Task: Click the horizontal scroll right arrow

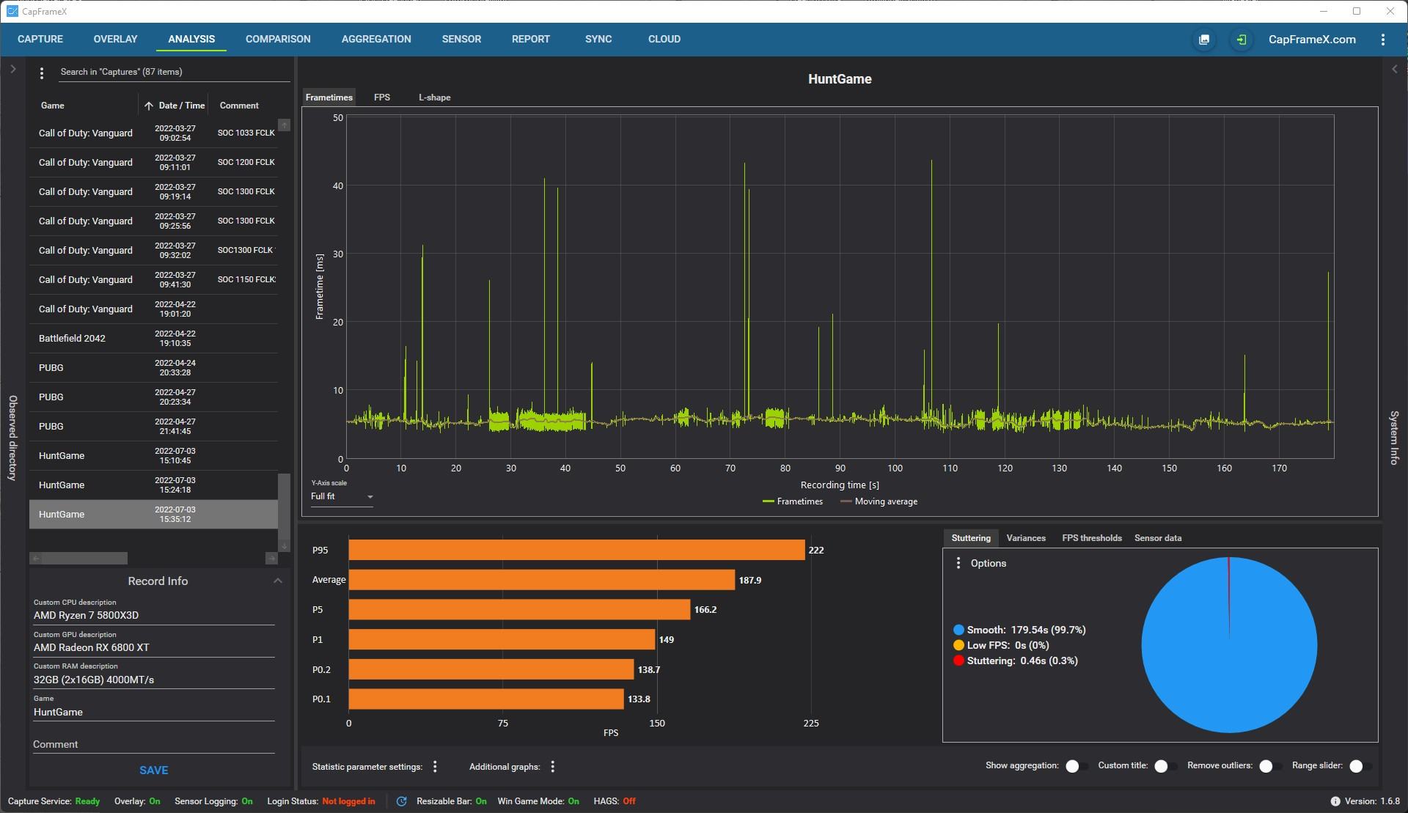Action: pyautogui.click(x=271, y=559)
